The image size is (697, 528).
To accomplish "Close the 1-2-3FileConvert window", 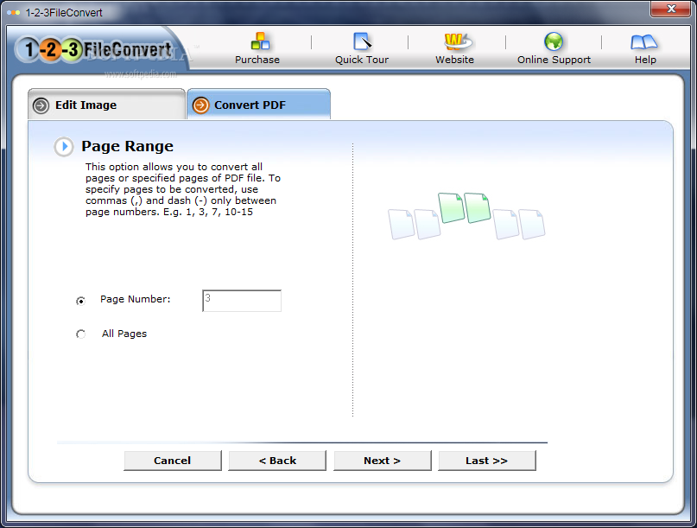I will 671,9.
